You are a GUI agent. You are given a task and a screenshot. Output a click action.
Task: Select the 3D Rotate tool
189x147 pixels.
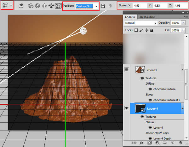[31, 6]
